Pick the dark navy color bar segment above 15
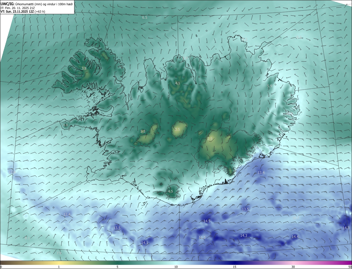 tap(235, 263)
